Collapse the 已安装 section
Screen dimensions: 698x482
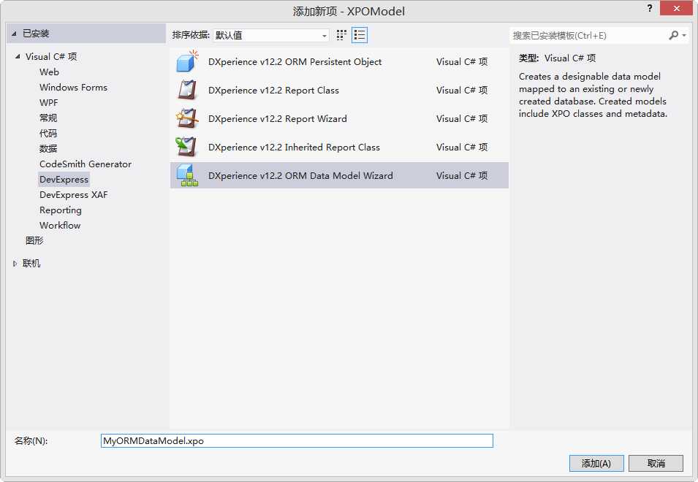tap(14, 34)
